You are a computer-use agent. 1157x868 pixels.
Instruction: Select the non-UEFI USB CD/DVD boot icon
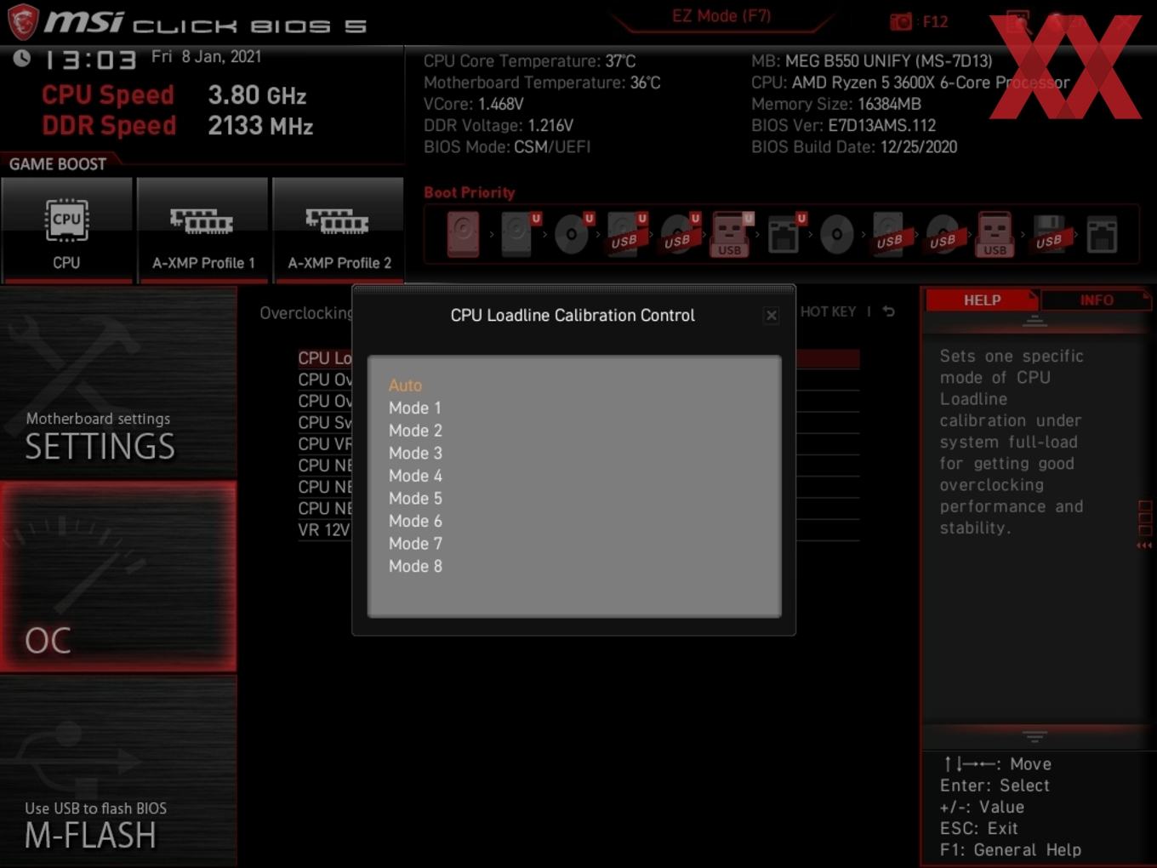pos(943,234)
